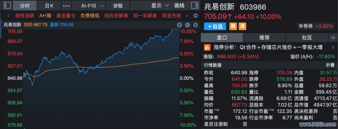Zoom in chart with plus icon

[x=179, y=25]
